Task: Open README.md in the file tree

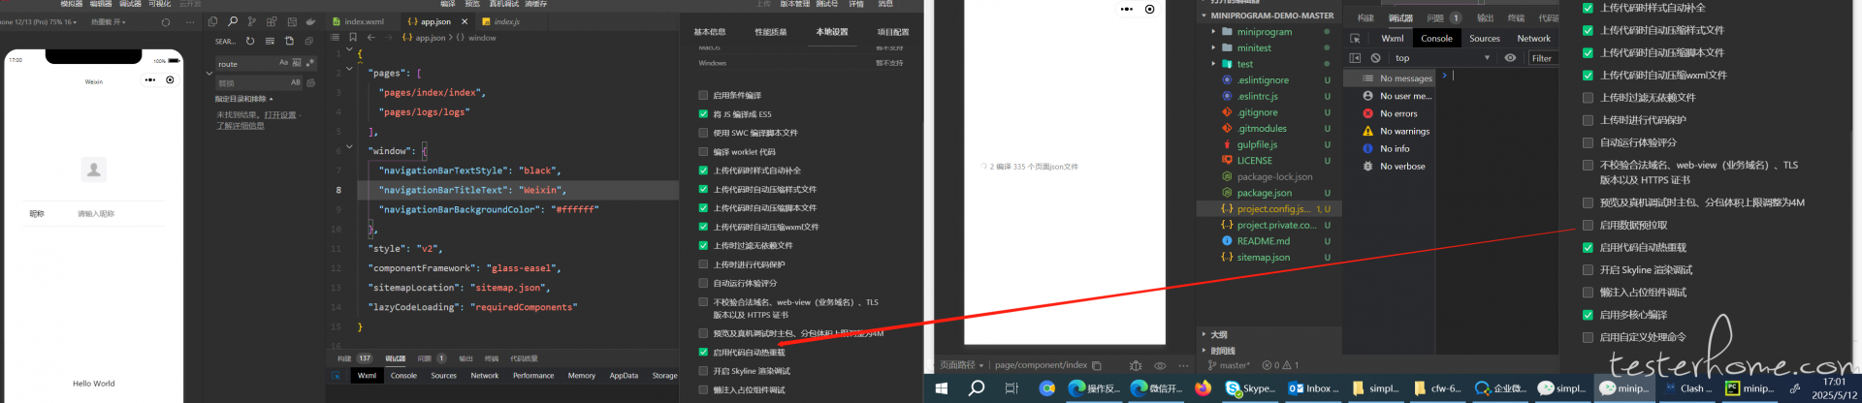Action: [x=1263, y=241]
